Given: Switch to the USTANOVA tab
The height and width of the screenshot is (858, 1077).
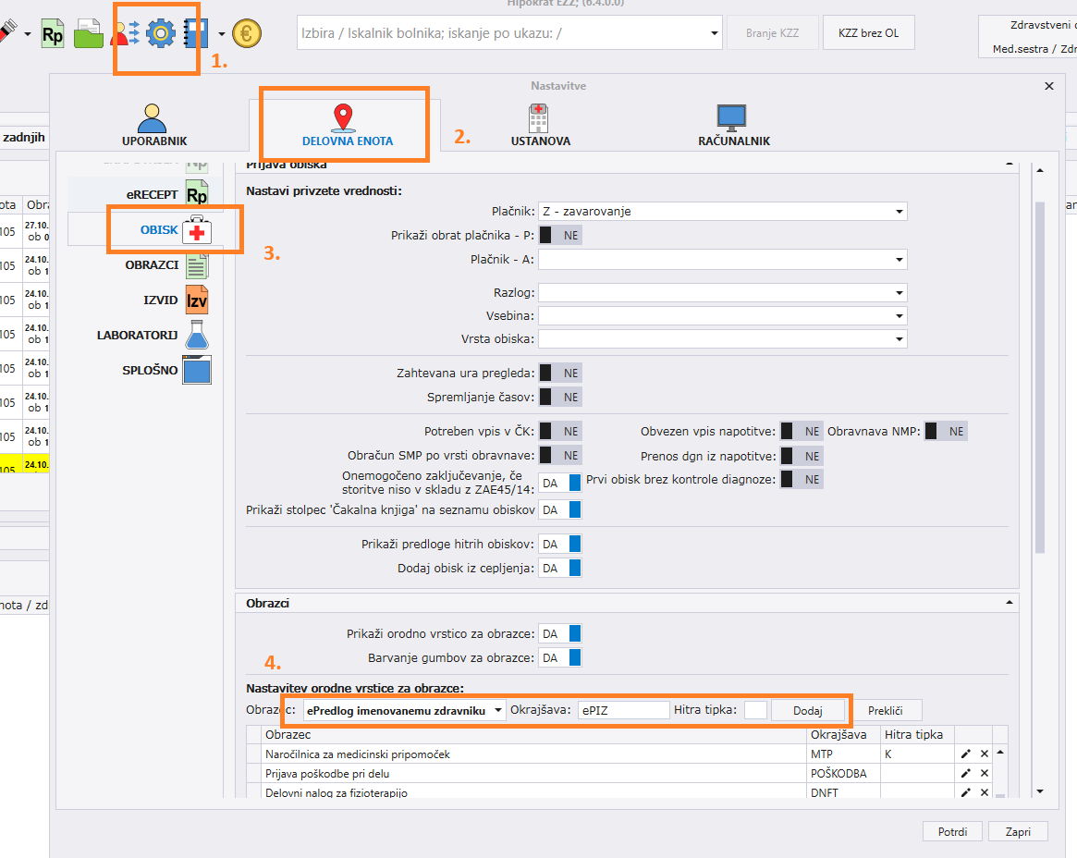Looking at the screenshot, I should (x=540, y=126).
